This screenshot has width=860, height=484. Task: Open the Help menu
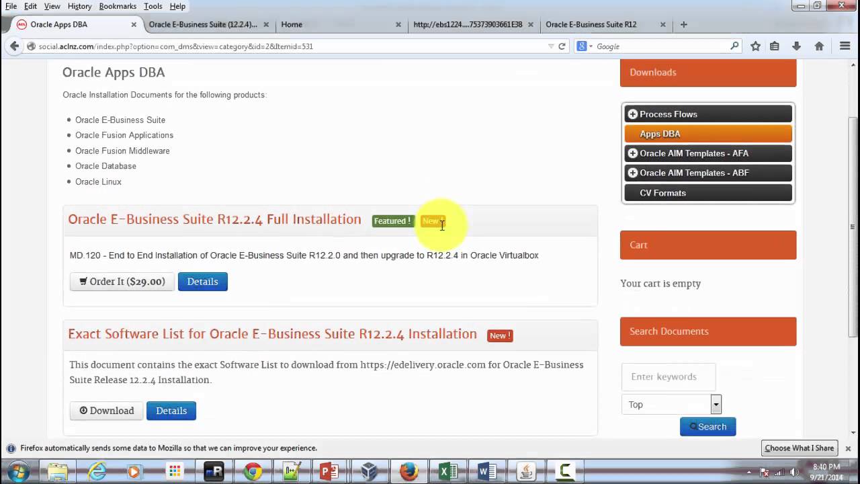click(x=177, y=6)
